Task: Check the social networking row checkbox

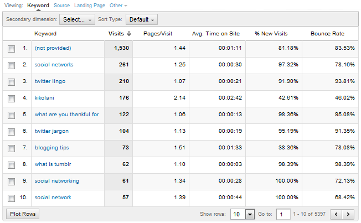Action: pyautogui.click(x=11, y=181)
